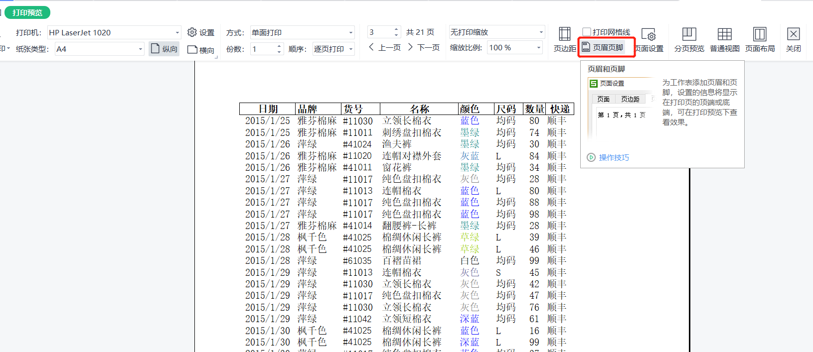This screenshot has height=352, width=813.
Task: Click the 数量 column header
Action: [534, 109]
